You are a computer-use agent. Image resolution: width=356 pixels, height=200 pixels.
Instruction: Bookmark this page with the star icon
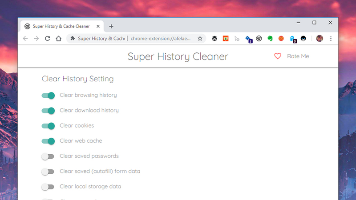click(200, 39)
